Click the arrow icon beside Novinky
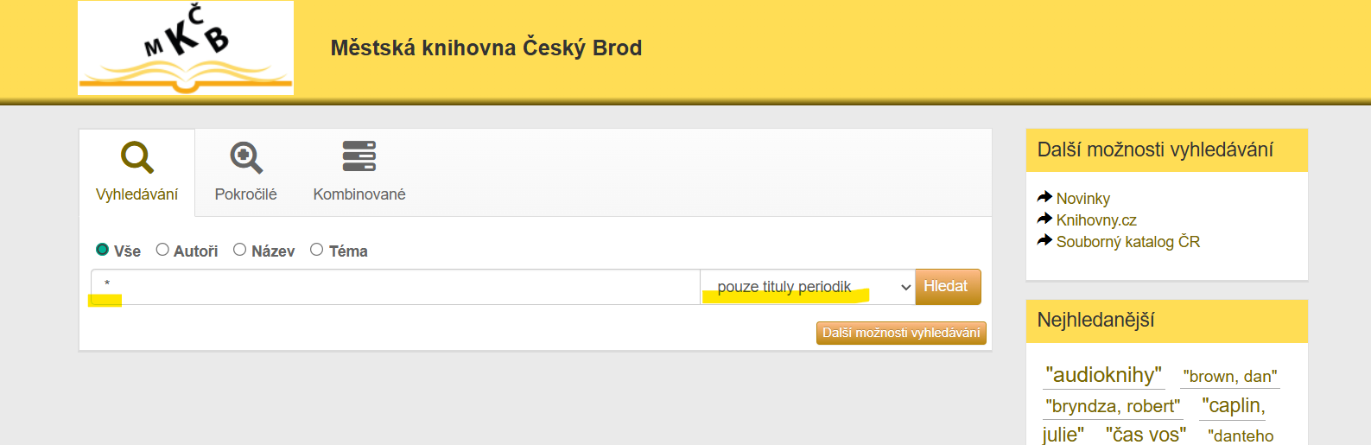Image resolution: width=1371 pixels, height=445 pixels. click(x=1044, y=198)
